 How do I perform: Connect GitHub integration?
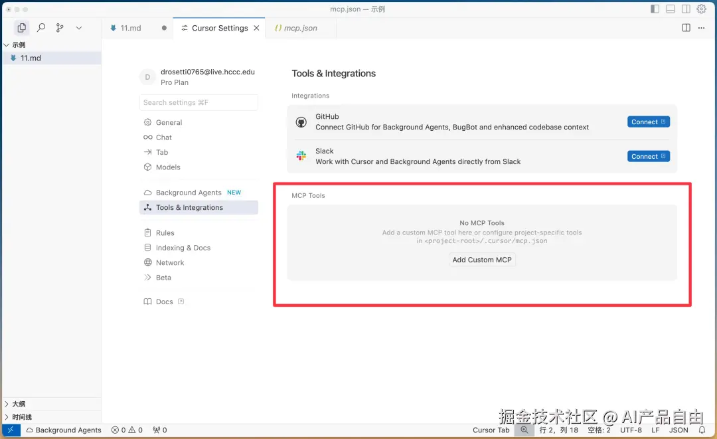click(649, 122)
